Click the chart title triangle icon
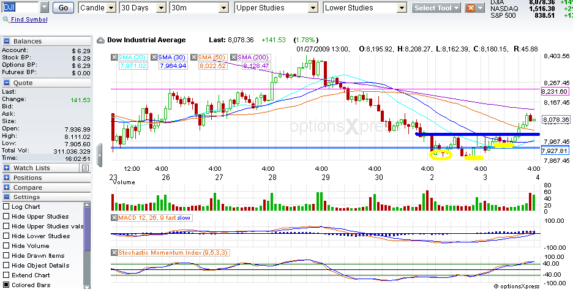The height and width of the screenshot is (292, 573). (x=100, y=40)
